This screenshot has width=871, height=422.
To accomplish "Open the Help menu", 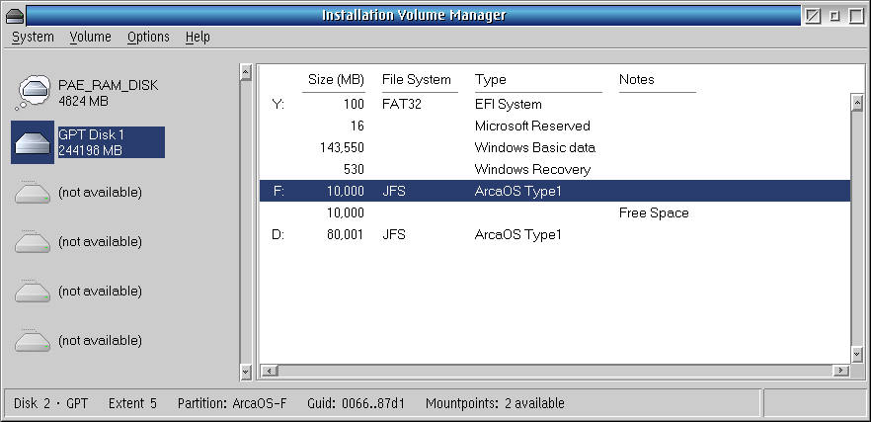I will 198,38.
